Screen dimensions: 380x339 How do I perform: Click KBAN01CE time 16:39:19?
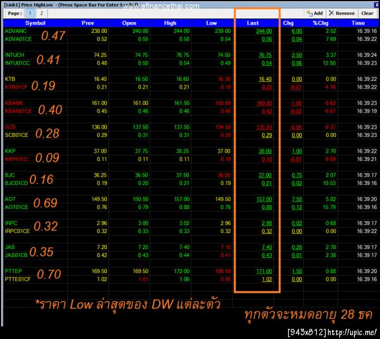pyautogui.click(x=367, y=111)
